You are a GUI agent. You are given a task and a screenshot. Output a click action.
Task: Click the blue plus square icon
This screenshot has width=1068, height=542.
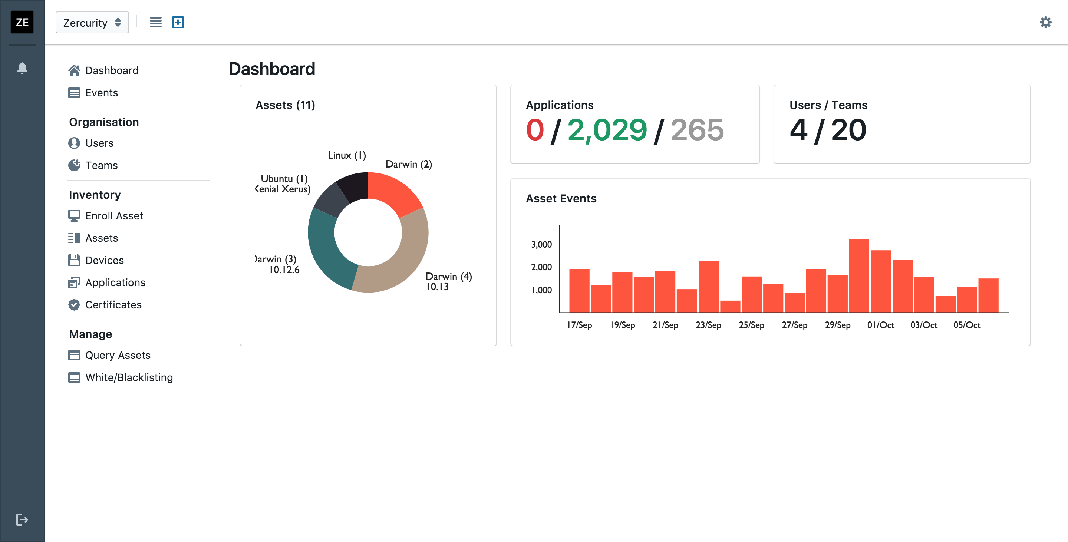tap(178, 22)
